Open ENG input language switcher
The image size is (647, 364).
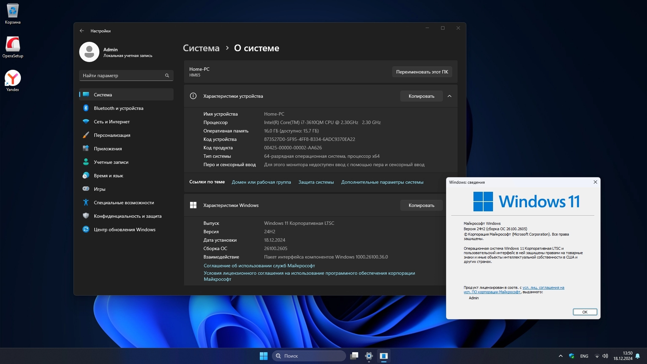584,356
